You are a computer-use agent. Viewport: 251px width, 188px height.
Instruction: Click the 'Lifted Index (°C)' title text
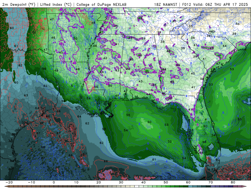56,4
